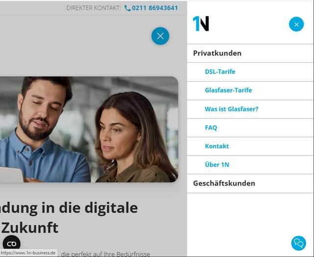Click the DIREKTER KONTAKT label
Screen dimensions: 314x257
[93, 8]
